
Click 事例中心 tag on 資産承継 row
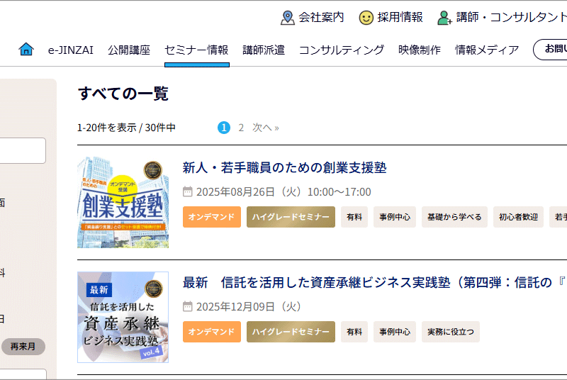click(x=395, y=332)
